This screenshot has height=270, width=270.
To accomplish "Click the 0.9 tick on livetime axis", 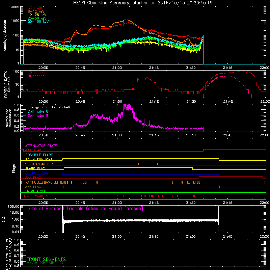I will coord(17,245).
